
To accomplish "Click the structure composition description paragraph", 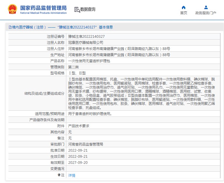I will click(141, 94).
